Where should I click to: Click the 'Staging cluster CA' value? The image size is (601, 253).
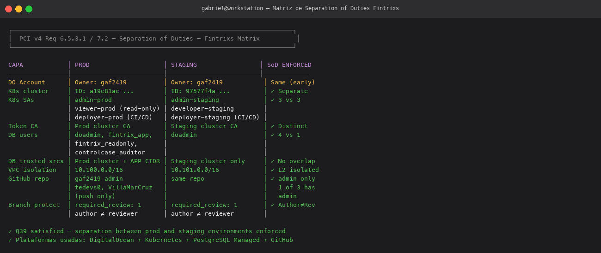coord(204,126)
